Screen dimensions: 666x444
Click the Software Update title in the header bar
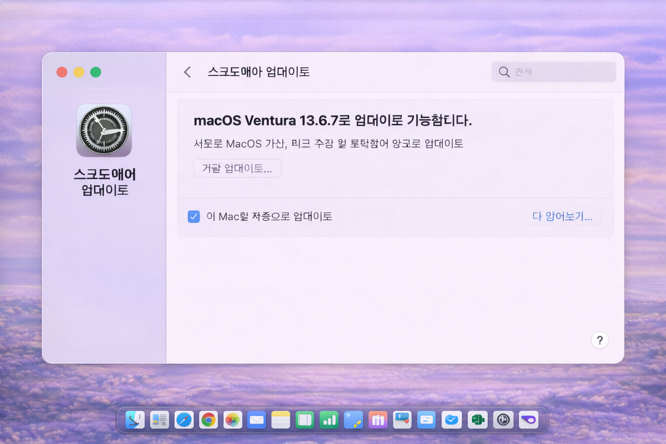(x=258, y=72)
